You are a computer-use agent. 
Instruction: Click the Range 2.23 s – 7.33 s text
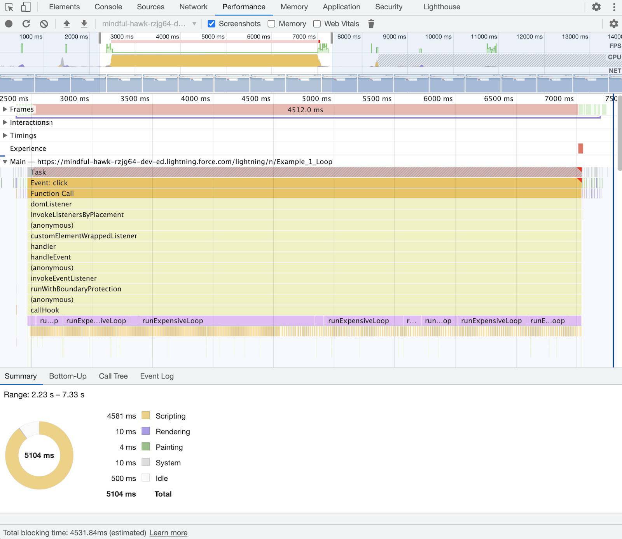pyautogui.click(x=44, y=394)
